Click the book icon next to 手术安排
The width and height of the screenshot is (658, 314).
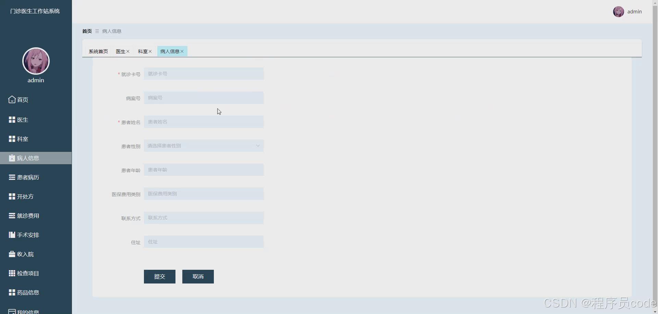click(12, 235)
